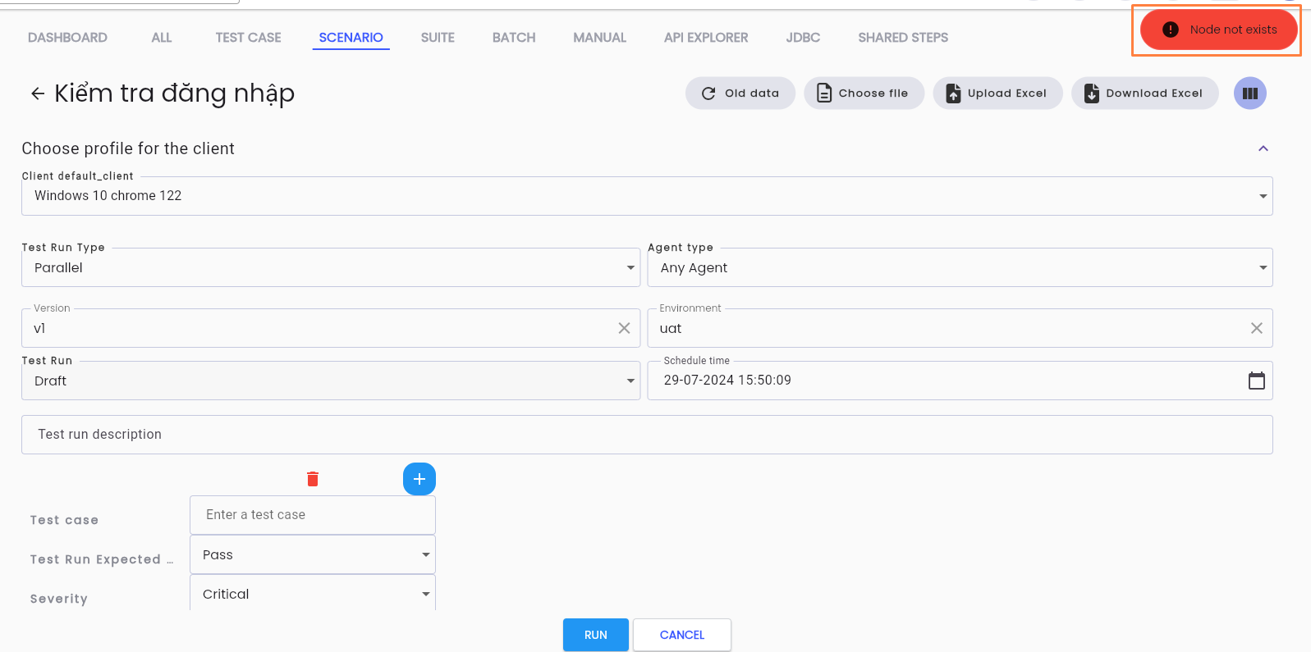Screen dimensions: 1311x652
Task: Click the Upload Excel button
Action: pos(997,93)
